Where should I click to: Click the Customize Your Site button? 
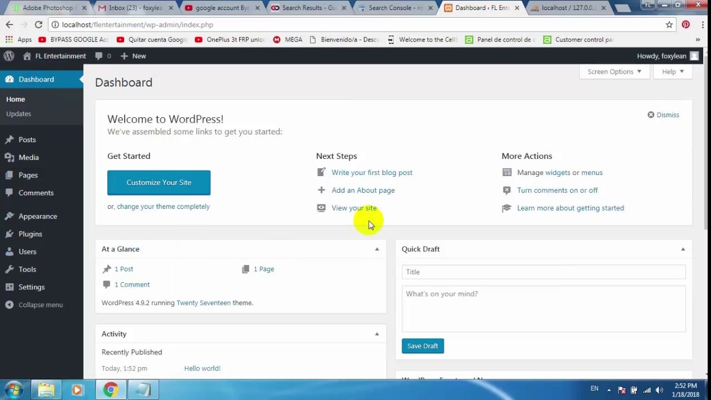click(x=159, y=183)
